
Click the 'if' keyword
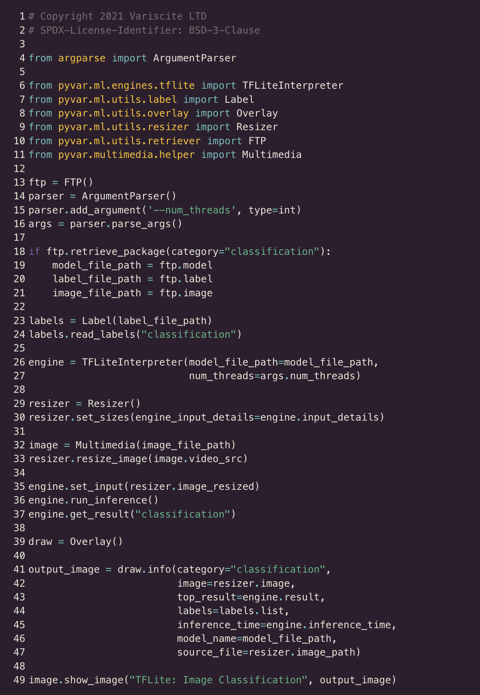pos(34,251)
